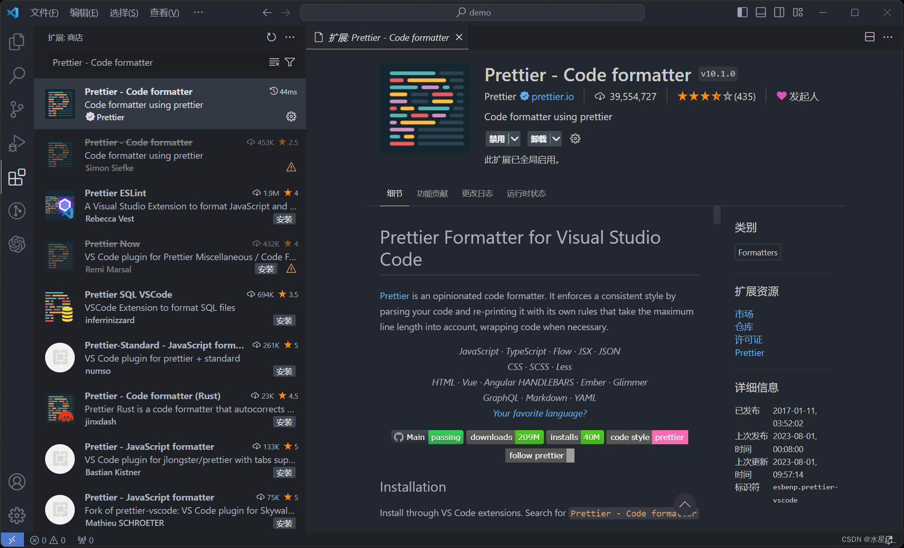Viewport: 904px width, 548px height.
Task: Click warning icon on Prettier Now extension
Action: (x=291, y=269)
